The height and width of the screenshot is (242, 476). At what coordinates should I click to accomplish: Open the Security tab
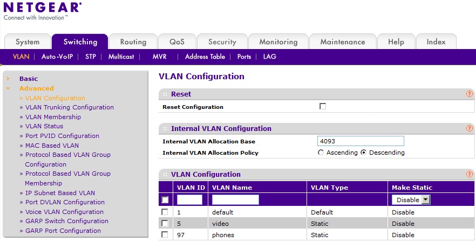click(222, 42)
